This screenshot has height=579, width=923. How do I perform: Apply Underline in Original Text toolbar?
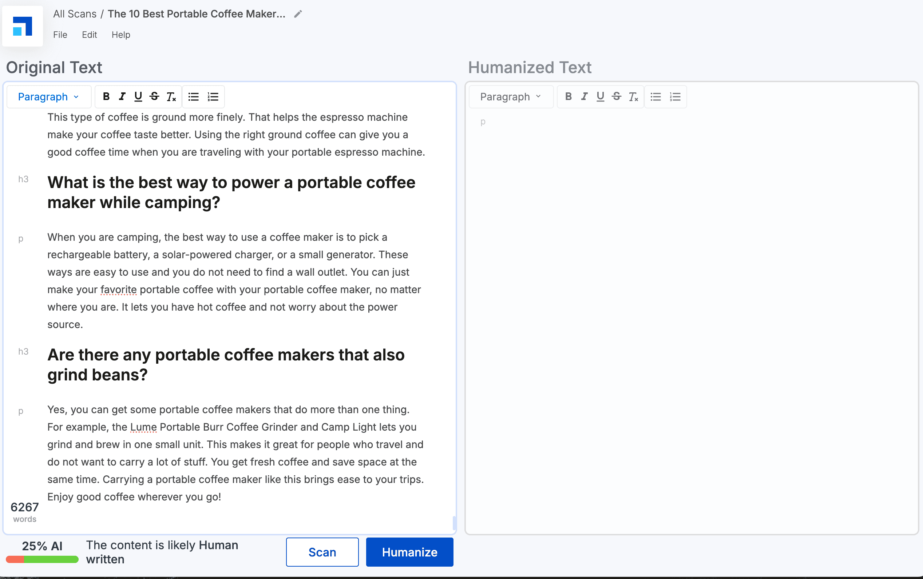(138, 96)
